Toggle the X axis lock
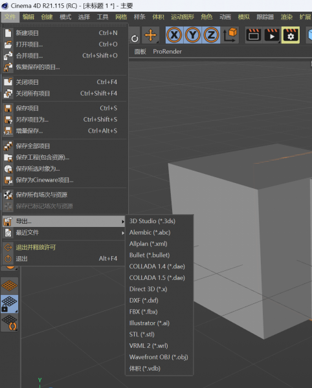The width and height of the screenshot is (312, 388). pos(175,35)
